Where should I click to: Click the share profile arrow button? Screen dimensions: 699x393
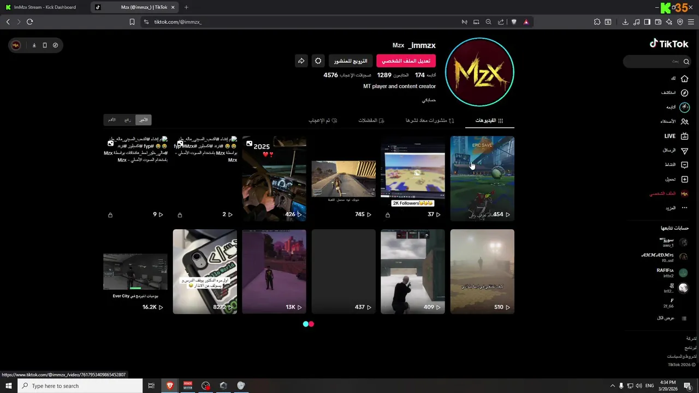pyautogui.click(x=301, y=61)
